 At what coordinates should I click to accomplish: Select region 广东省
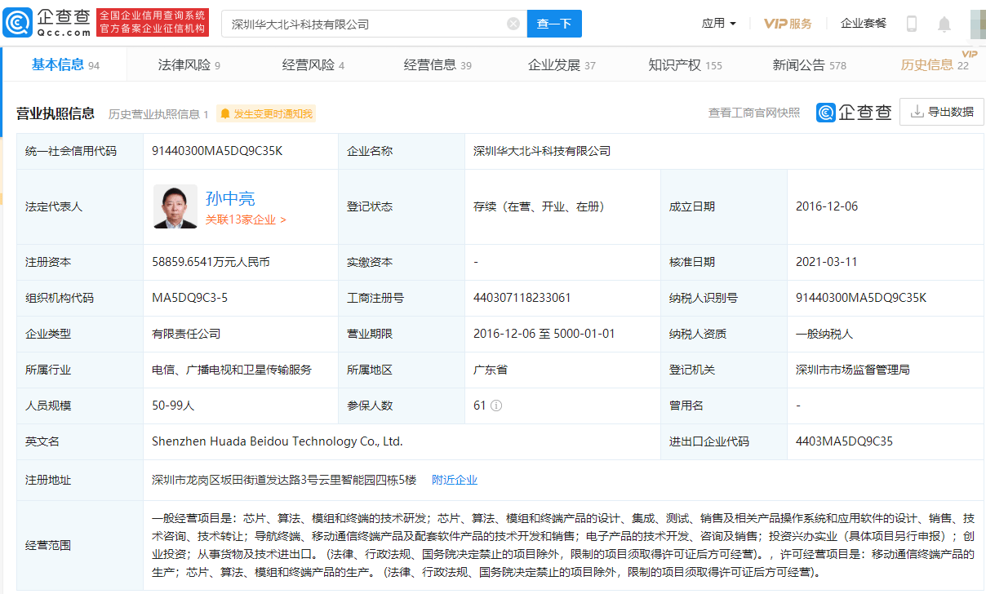point(491,370)
